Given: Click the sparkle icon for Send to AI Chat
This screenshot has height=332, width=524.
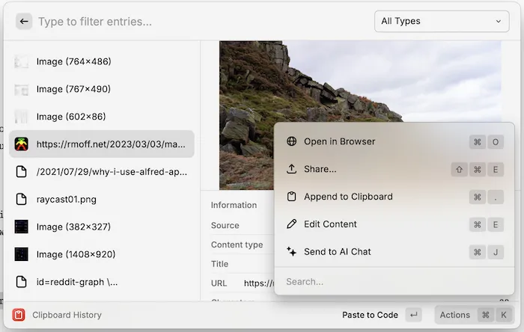Looking at the screenshot, I should [x=292, y=252].
